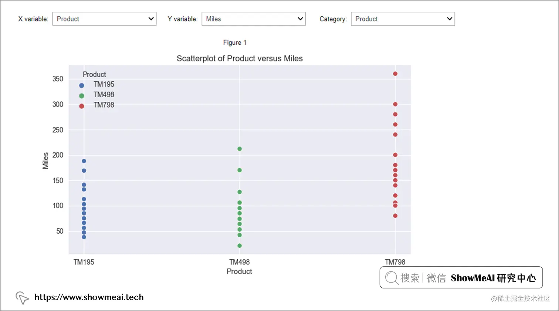Click the TM498 x-axis tick label

[x=239, y=262]
